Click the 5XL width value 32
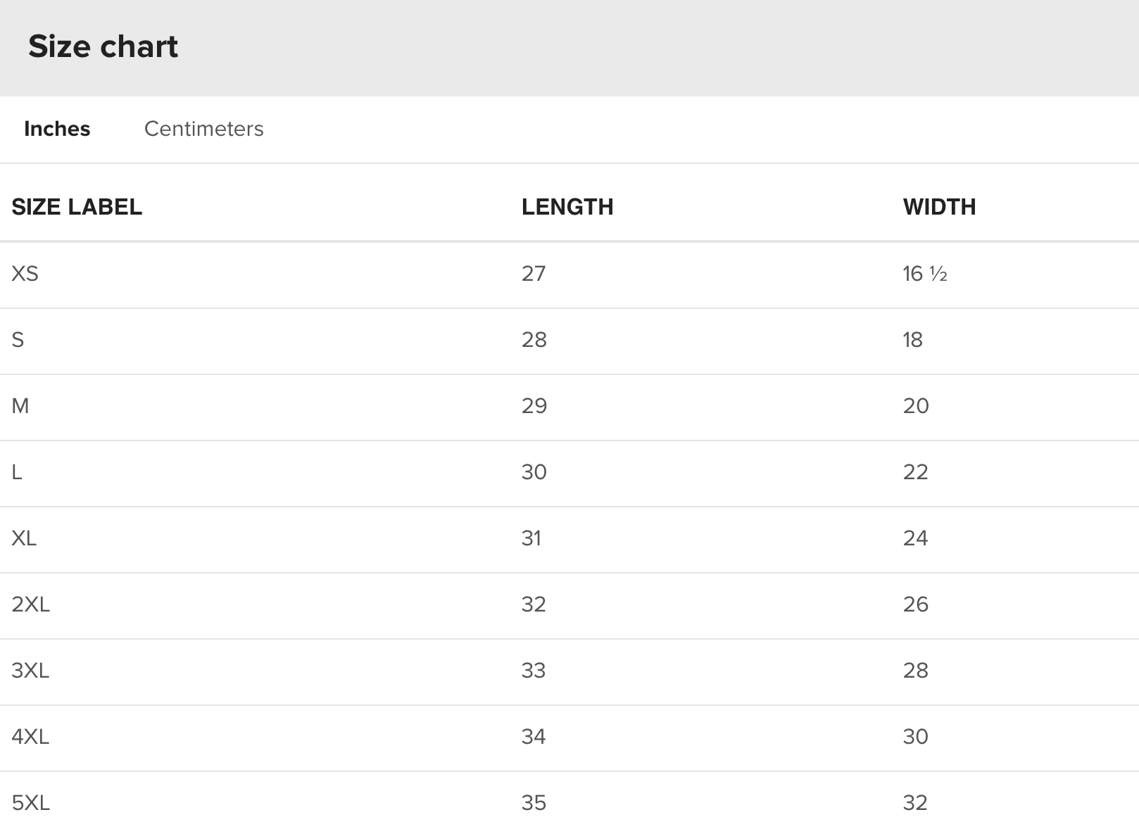 pyautogui.click(x=915, y=803)
